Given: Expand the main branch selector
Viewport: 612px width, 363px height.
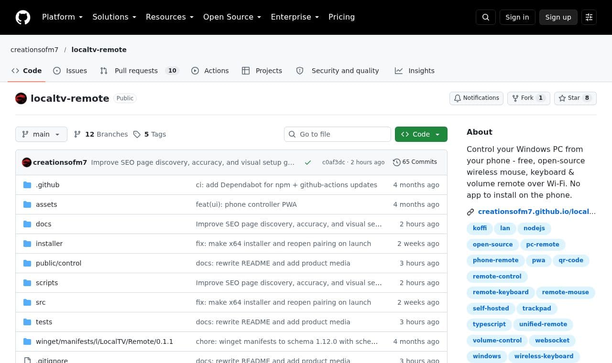Looking at the screenshot, I should click(41, 134).
